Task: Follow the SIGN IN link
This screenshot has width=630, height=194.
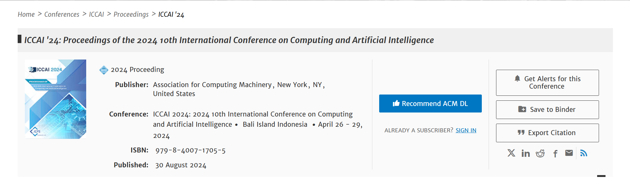Action: click(466, 130)
